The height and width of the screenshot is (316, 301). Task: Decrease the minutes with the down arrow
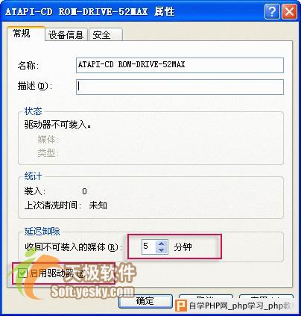pos(162,250)
